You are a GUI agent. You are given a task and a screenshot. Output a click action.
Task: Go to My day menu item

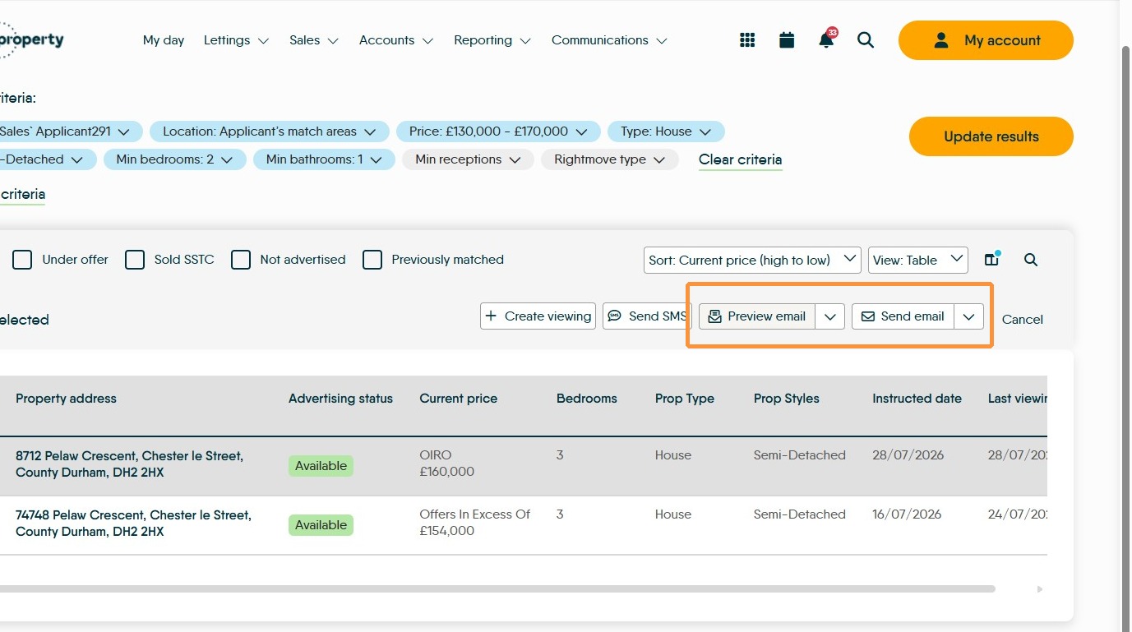click(x=164, y=40)
